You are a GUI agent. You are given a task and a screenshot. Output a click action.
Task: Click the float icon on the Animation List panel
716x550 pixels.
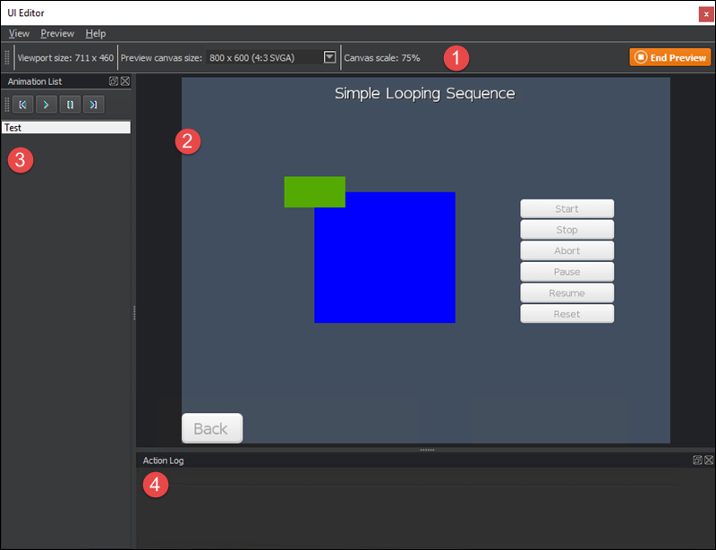[112, 80]
